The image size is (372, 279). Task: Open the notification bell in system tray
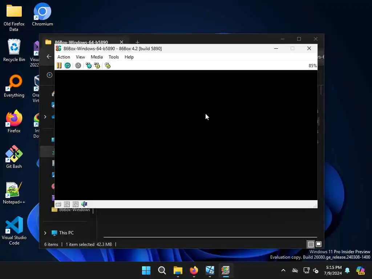(x=347, y=270)
